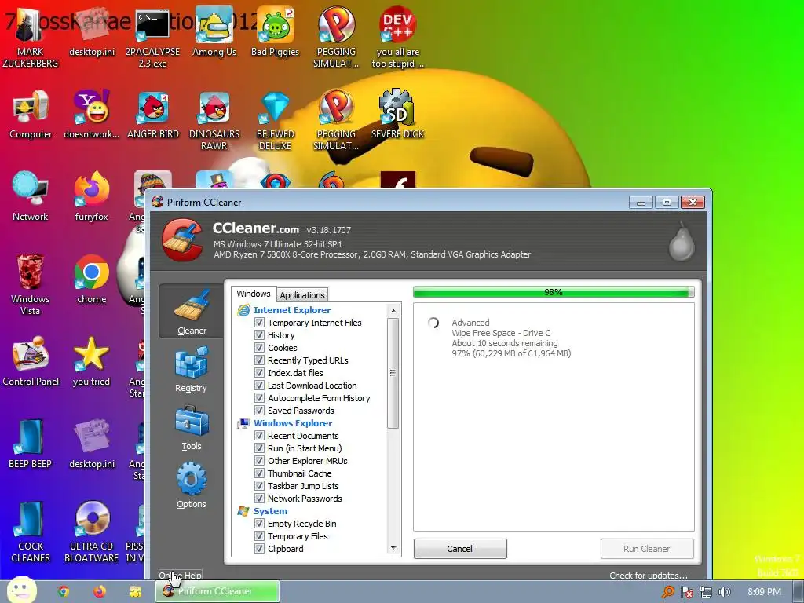Select the Computer desktop icon
The image size is (804, 603).
[31, 115]
